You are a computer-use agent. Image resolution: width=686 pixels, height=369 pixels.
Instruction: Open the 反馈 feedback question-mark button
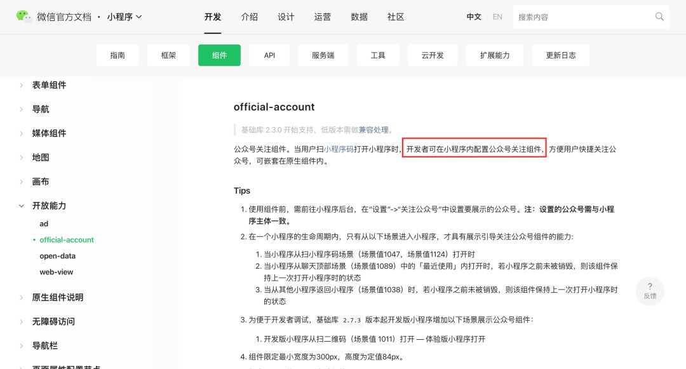[650, 291]
